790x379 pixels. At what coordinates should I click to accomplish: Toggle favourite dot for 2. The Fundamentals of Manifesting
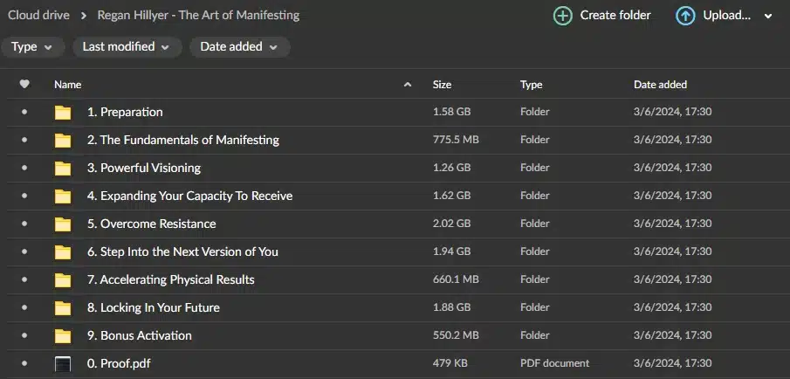24,140
